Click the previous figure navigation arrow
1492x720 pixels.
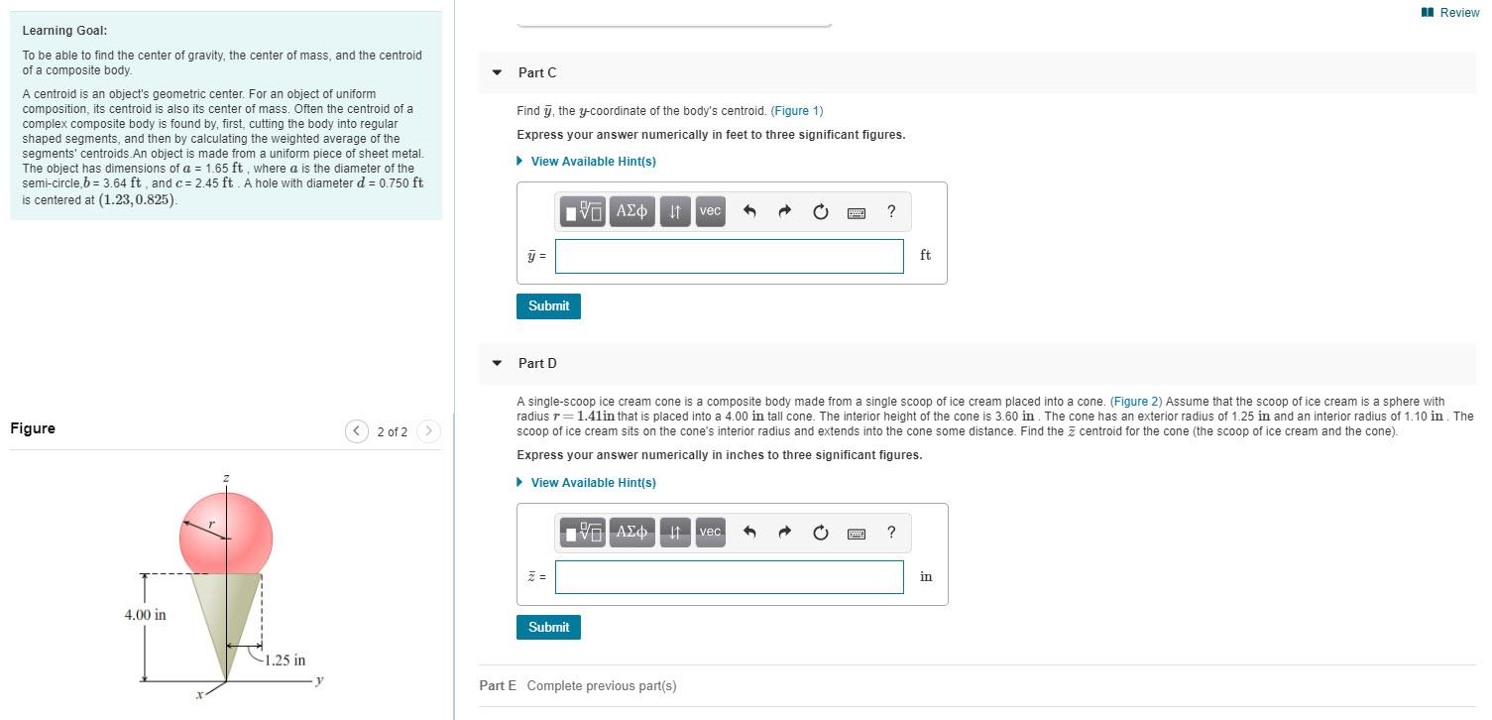357,431
